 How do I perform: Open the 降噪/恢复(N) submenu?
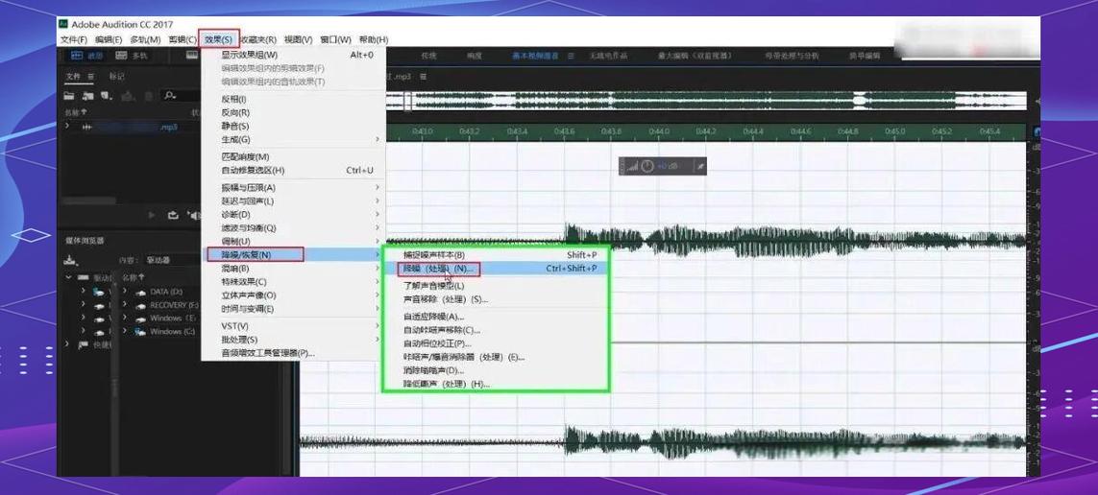click(x=293, y=254)
